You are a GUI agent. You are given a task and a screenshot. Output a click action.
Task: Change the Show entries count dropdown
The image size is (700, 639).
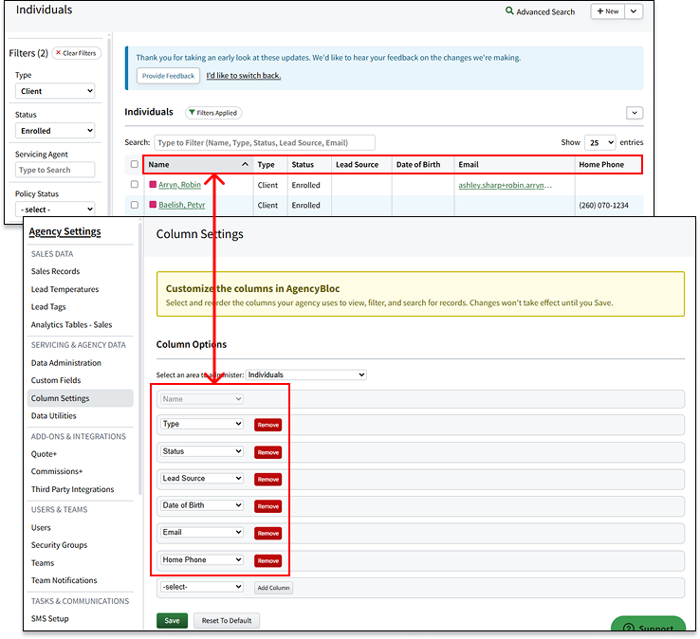600,143
